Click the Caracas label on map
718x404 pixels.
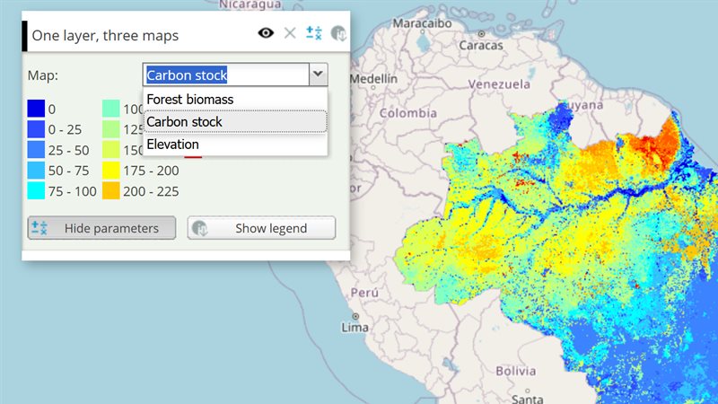pyautogui.click(x=481, y=46)
